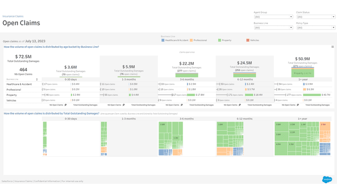Screen dimensions: 337x191
Task: Select the 0-30 days column header in top chart
Action: coord(71,79)
